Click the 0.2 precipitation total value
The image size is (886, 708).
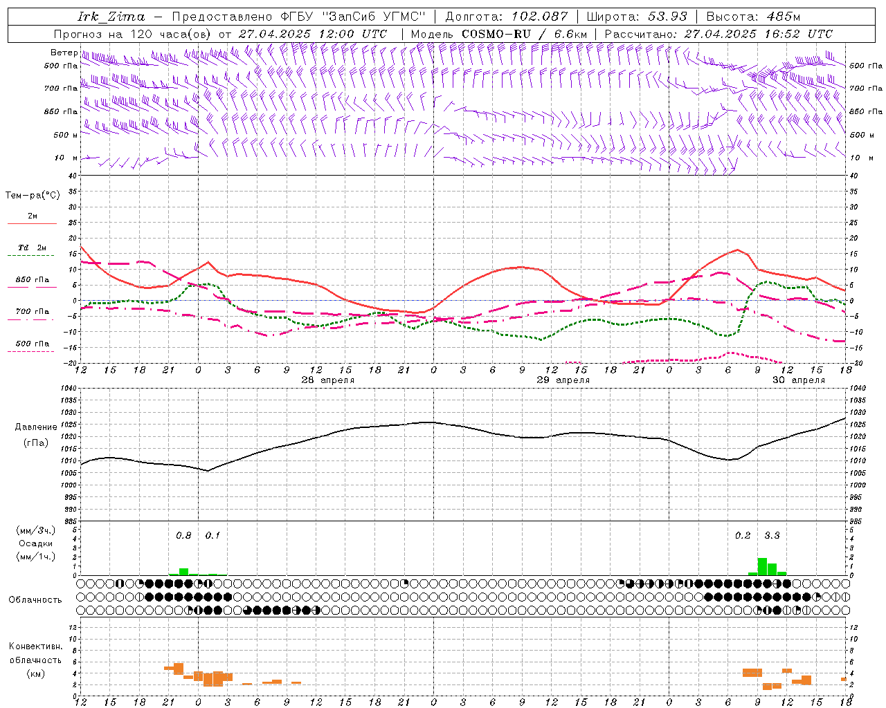(x=743, y=536)
